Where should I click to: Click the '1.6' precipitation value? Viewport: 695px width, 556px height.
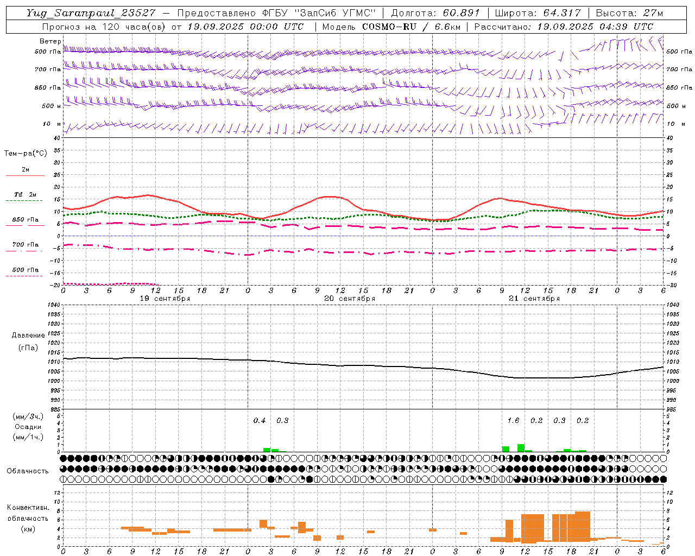[x=513, y=421]
